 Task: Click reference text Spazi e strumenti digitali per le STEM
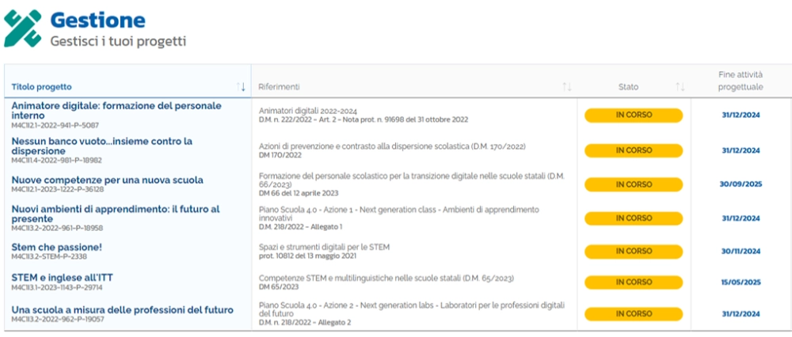pyautogui.click(x=325, y=247)
